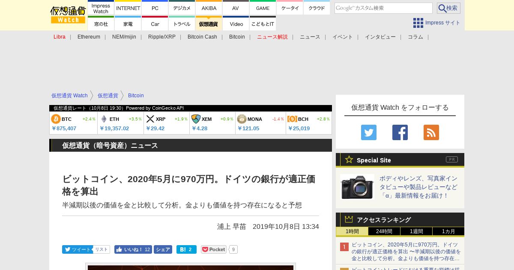
Task: Click 仮想通貨 Watch breadcrumb link
Action: point(69,96)
